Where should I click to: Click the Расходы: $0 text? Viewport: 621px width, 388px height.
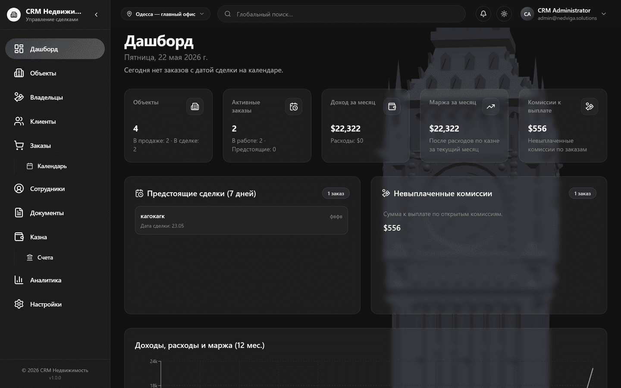point(347,141)
